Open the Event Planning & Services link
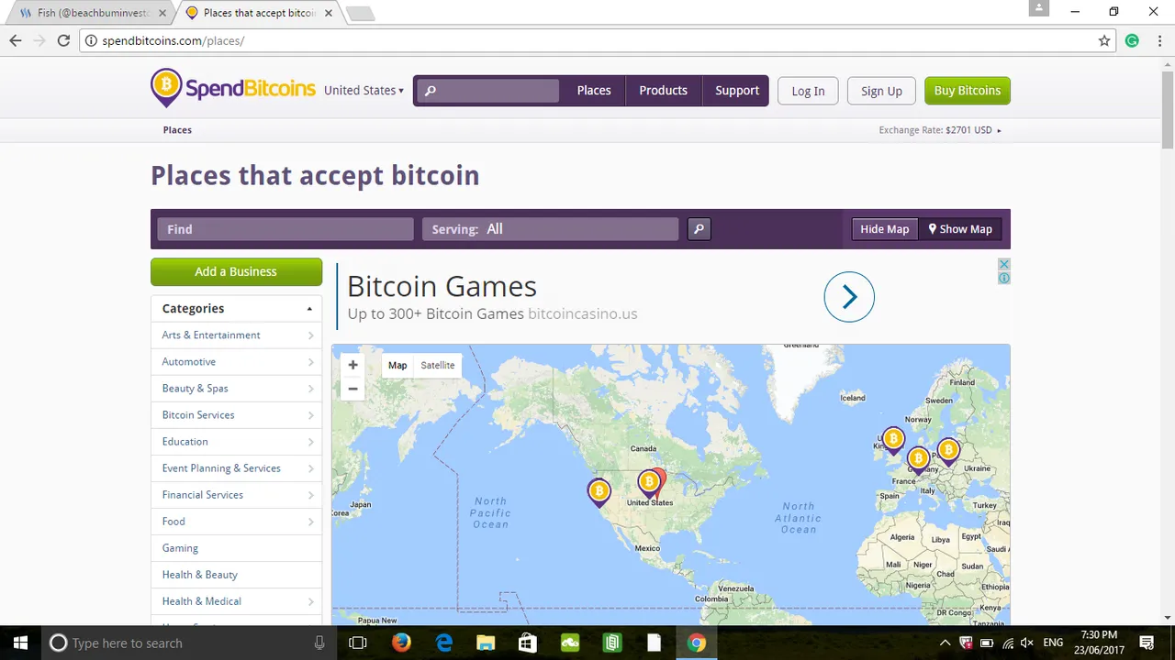The image size is (1175, 660). [221, 468]
